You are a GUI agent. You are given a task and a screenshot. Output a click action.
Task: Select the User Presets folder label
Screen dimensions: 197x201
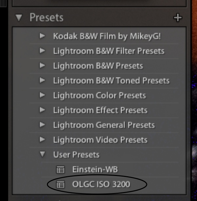pos(76,155)
